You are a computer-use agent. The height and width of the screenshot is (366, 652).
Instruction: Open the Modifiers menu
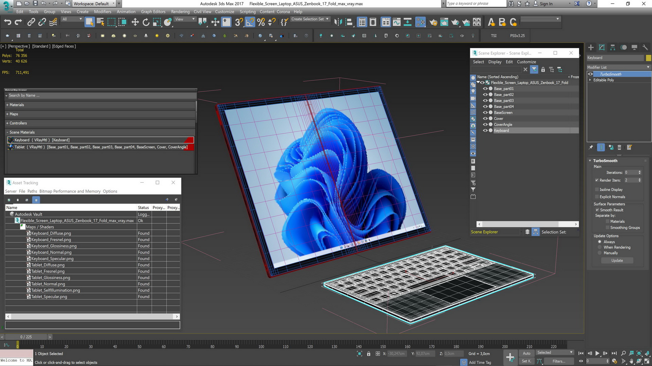(103, 12)
